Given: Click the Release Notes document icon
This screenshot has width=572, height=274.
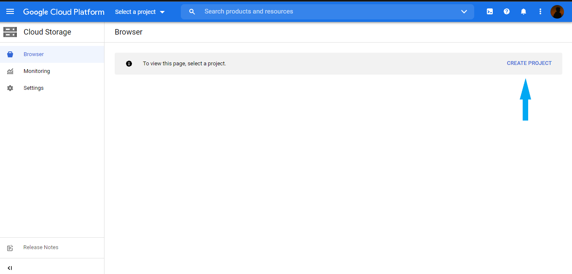Looking at the screenshot, I should pyautogui.click(x=10, y=248).
